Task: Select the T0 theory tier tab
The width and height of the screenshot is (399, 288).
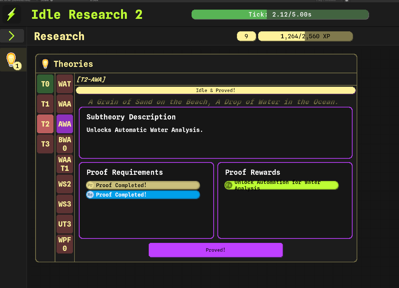Action: pos(45,84)
